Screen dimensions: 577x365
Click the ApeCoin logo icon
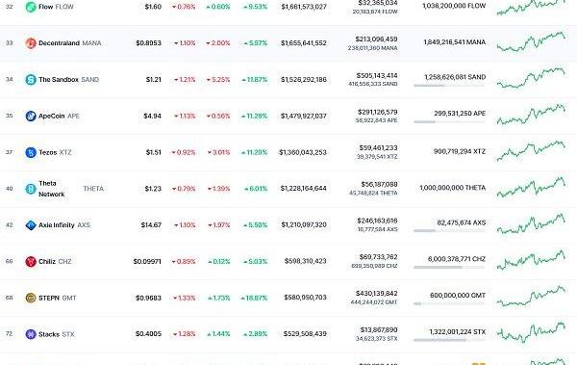tap(31, 116)
